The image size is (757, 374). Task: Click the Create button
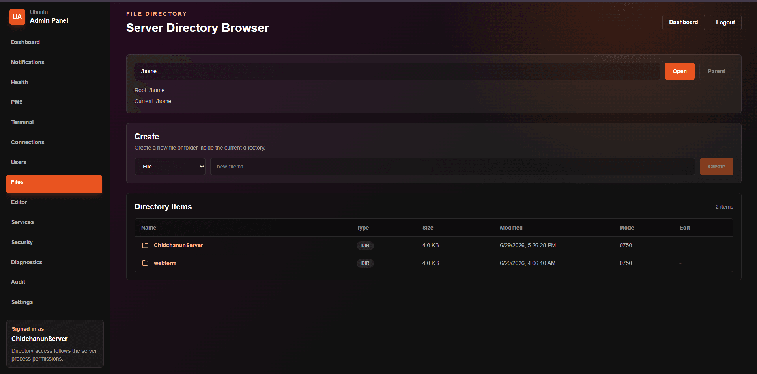click(716, 167)
